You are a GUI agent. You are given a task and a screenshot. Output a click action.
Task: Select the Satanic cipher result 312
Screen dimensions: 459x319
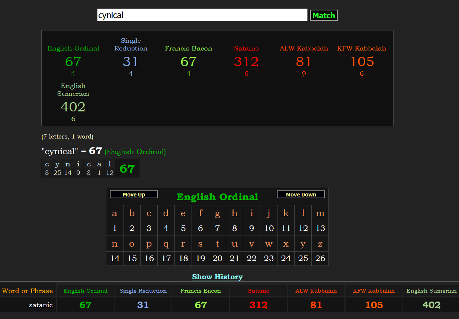(x=246, y=61)
